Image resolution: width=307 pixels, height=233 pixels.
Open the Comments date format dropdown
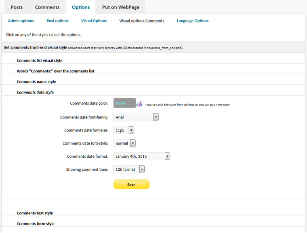tap(141, 156)
